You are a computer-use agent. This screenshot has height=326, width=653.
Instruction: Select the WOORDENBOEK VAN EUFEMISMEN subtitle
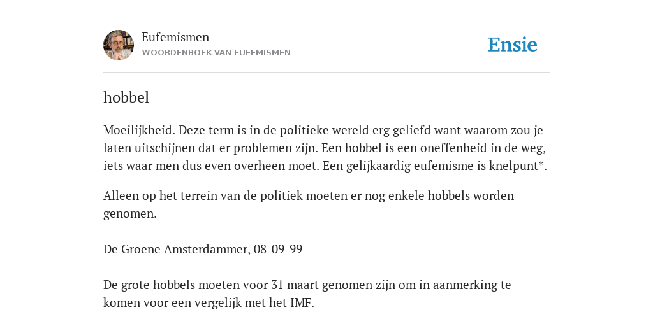(216, 53)
